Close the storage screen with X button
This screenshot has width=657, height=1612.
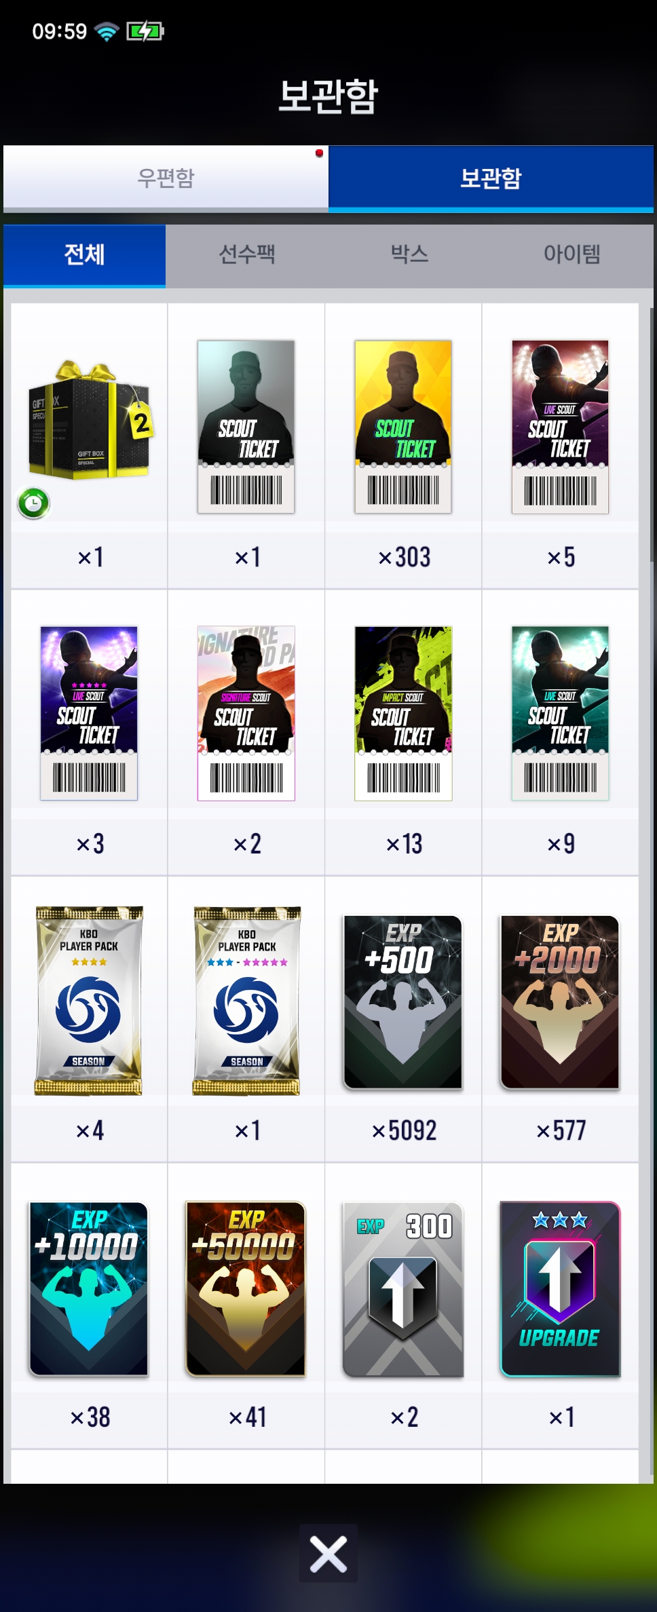click(x=328, y=1554)
